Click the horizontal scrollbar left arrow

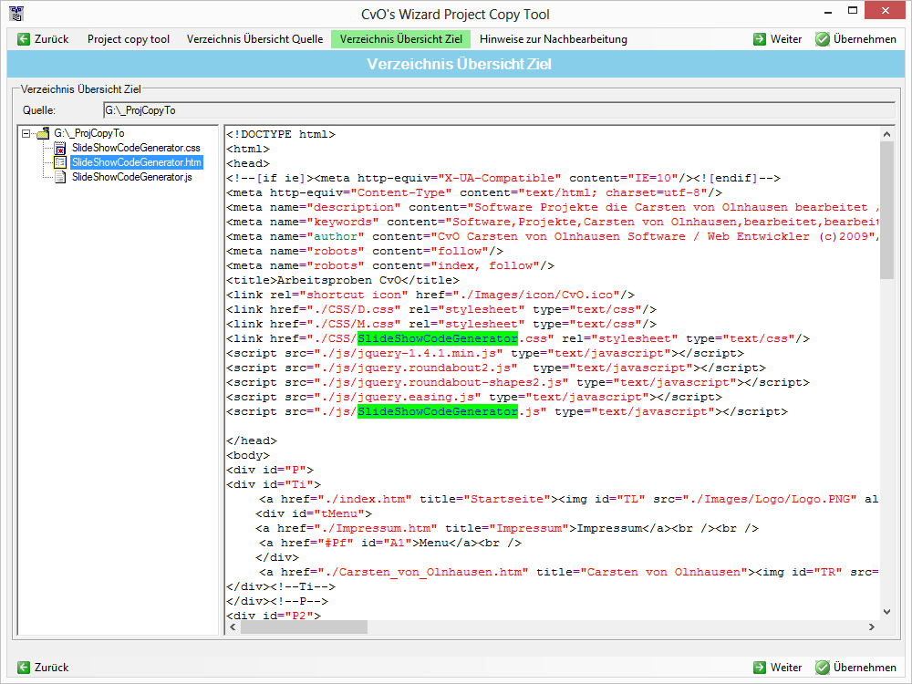233,627
